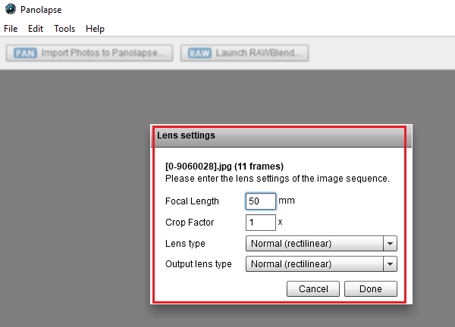Open the Help menu
This screenshot has height=327, width=455.
pyautogui.click(x=95, y=29)
